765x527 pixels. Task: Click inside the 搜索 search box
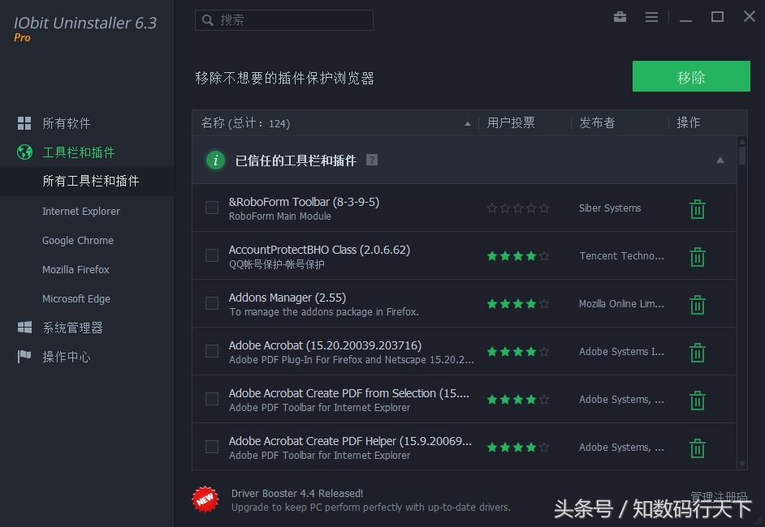[283, 19]
